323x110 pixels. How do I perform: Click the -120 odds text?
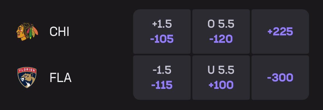pyautogui.click(x=221, y=39)
